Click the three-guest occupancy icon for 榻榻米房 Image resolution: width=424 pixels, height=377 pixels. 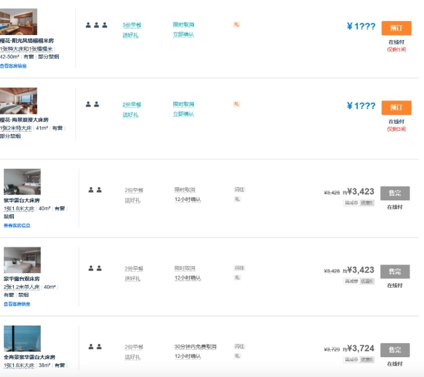click(x=96, y=25)
